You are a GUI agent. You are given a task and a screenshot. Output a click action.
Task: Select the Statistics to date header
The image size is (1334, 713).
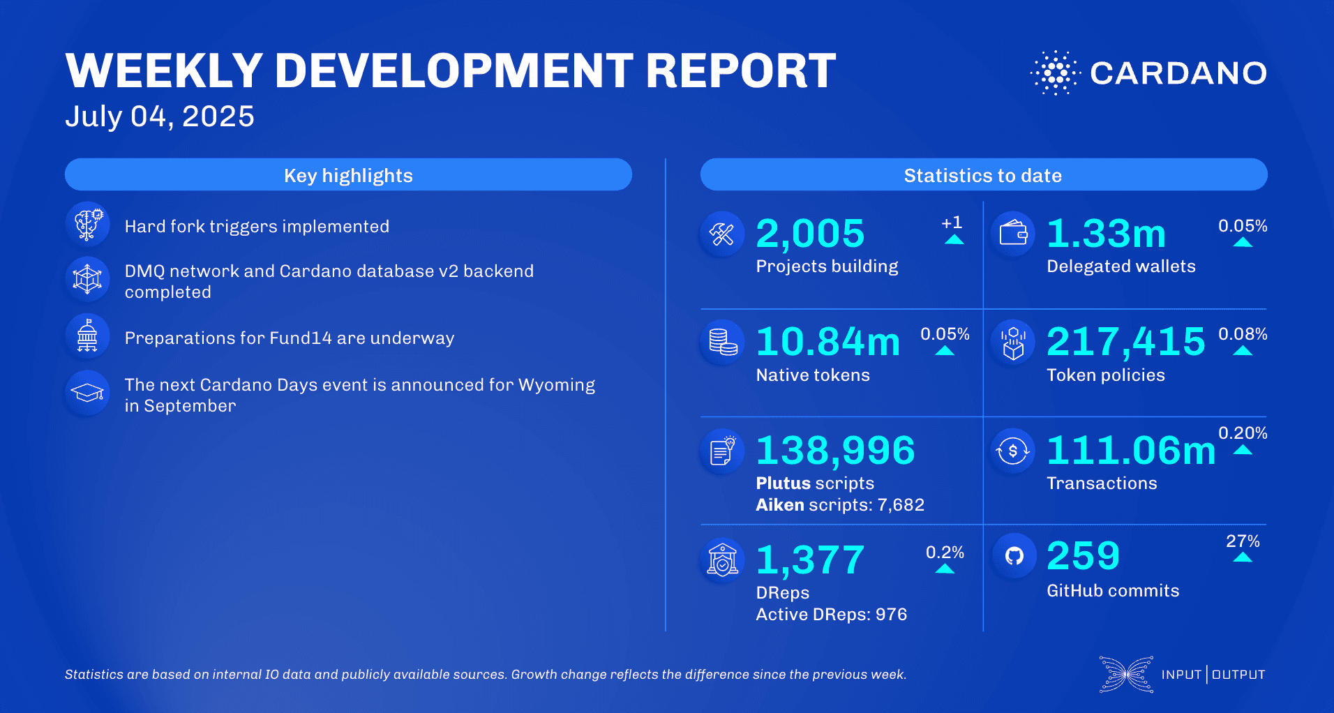(984, 174)
